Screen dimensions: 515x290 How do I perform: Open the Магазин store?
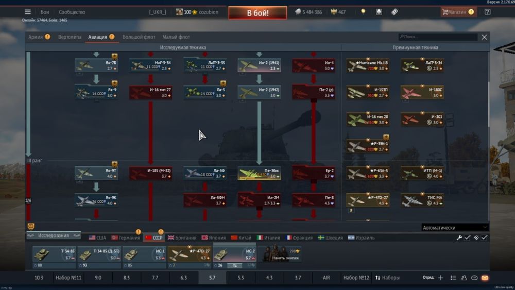(458, 12)
